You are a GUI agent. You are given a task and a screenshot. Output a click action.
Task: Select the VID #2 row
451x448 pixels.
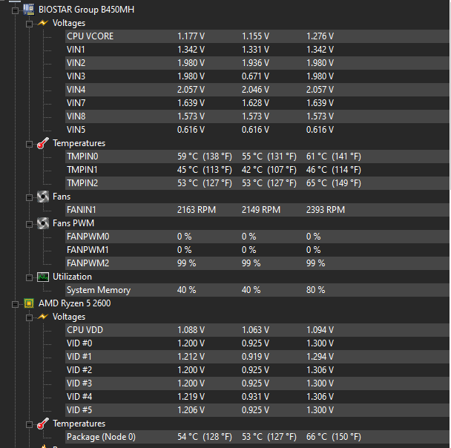pos(257,370)
